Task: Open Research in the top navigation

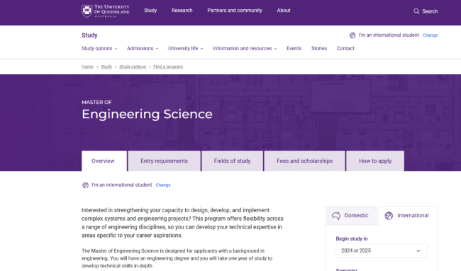Action: (182, 11)
